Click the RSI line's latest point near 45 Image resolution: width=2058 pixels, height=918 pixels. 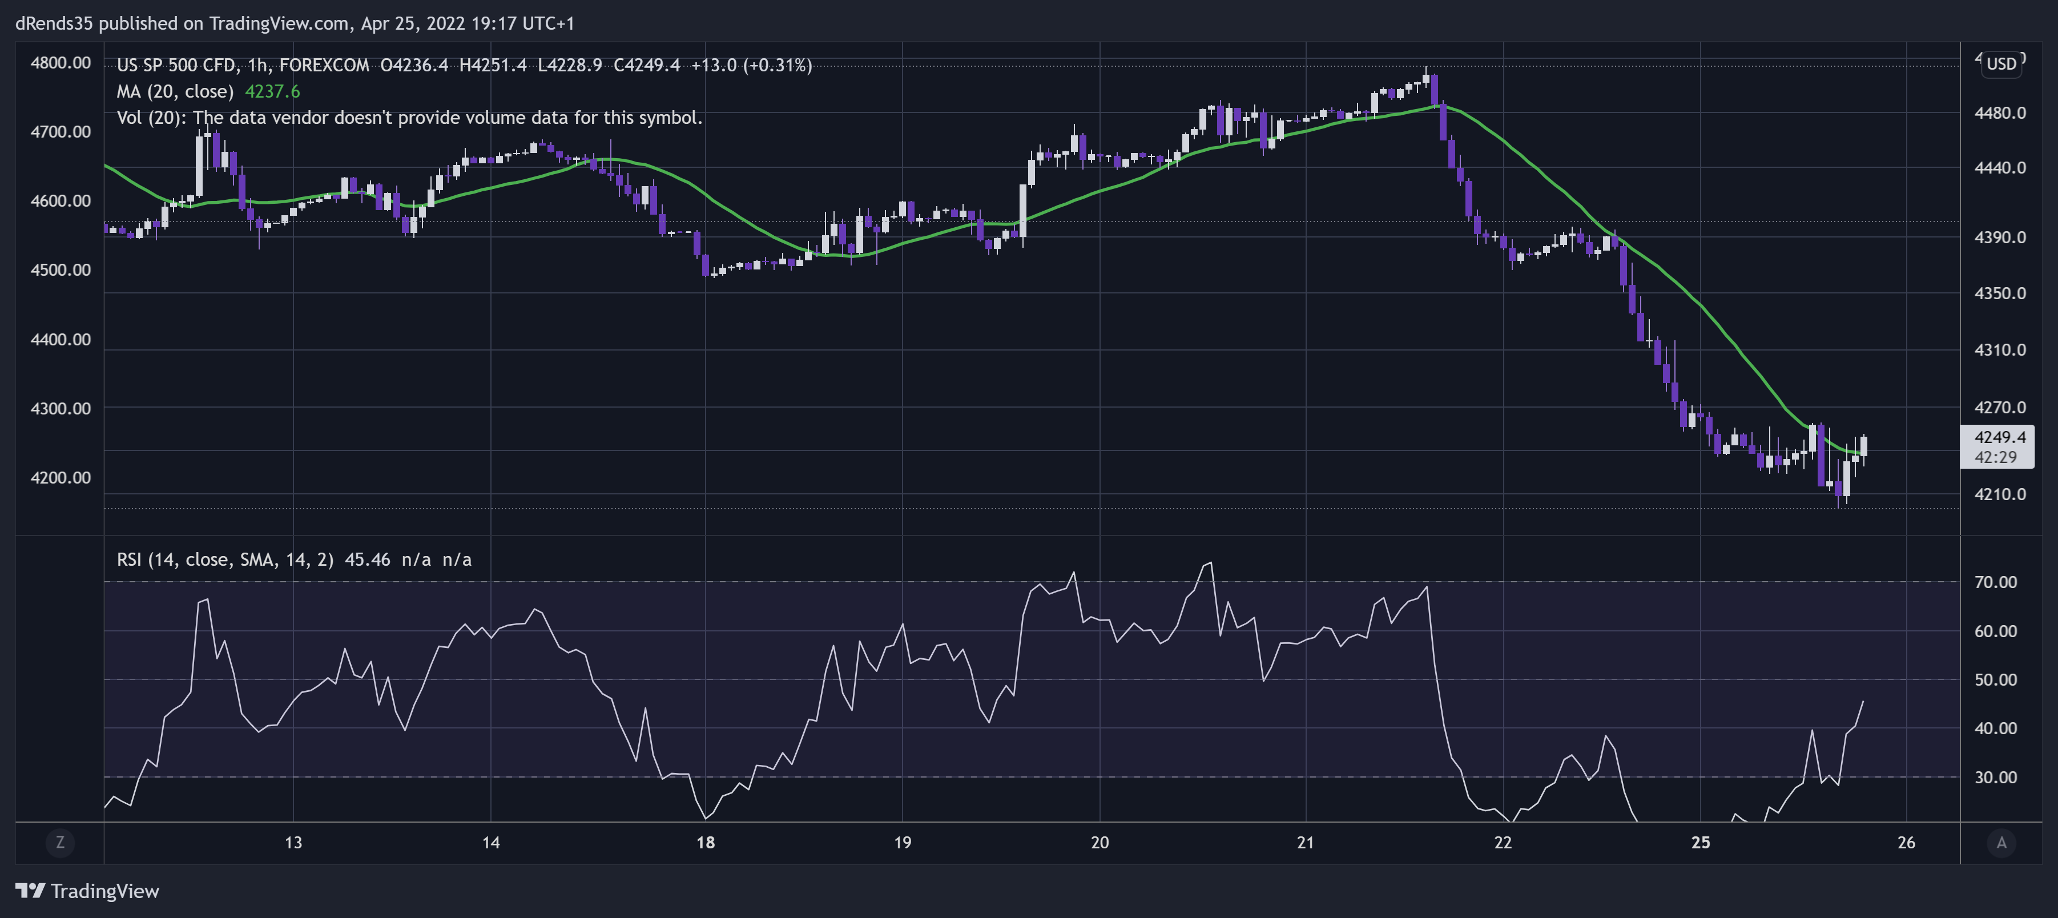pos(1863,702)
